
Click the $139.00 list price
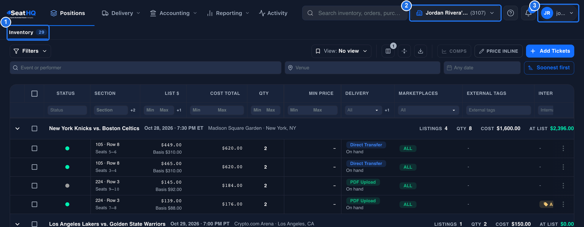171,201
